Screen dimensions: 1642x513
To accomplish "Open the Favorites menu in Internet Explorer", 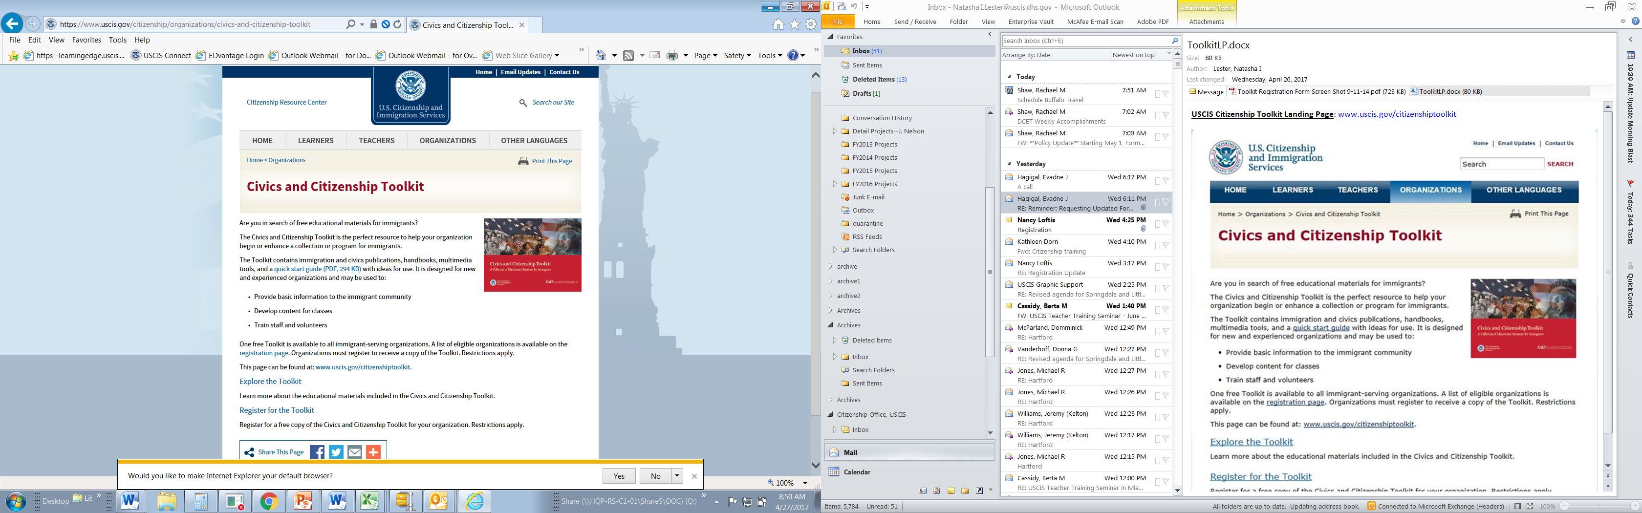I will [x=86, y=40].
